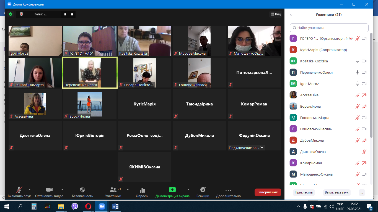Pause the recording
378x212 pixels.
click(65, 14)
